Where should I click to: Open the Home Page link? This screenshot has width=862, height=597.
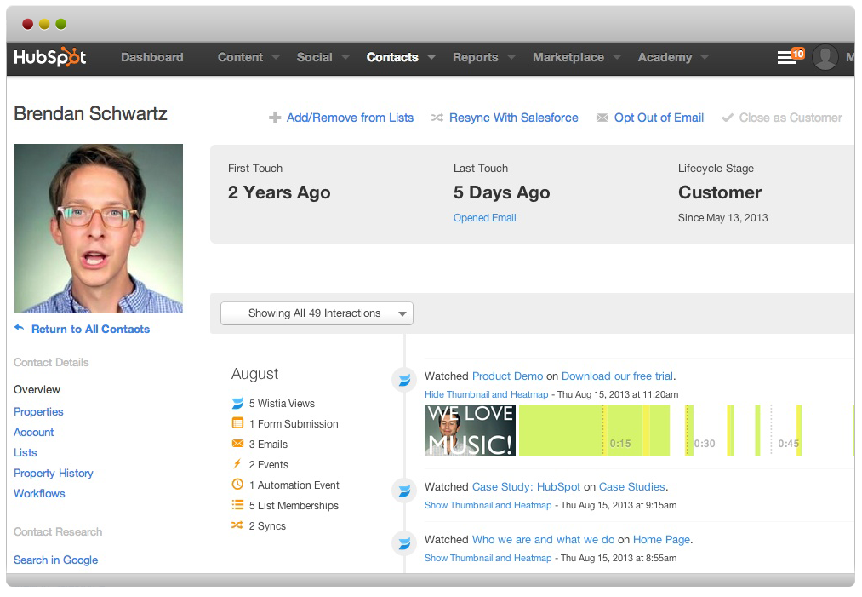661,539
